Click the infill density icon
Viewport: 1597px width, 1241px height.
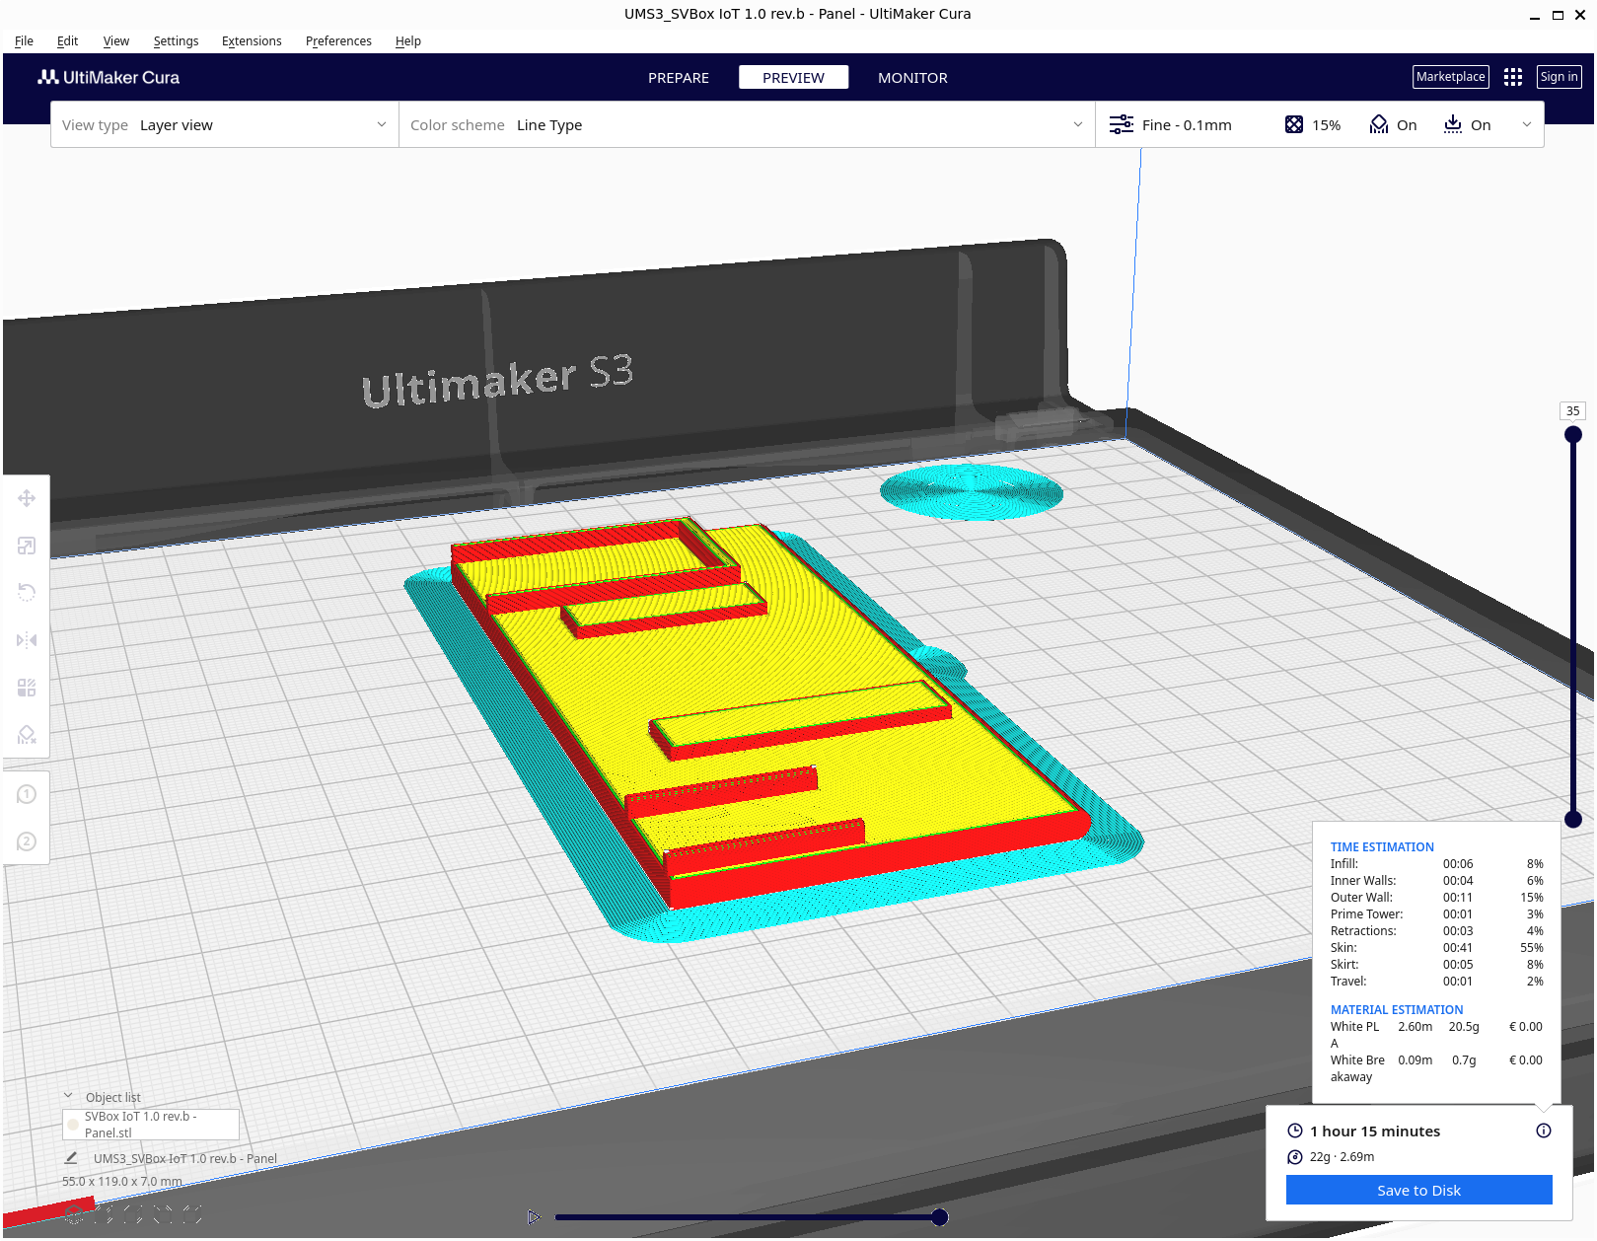click(1294, 125)
